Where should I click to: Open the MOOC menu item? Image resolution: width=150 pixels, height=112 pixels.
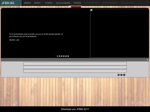click(27, 3)
